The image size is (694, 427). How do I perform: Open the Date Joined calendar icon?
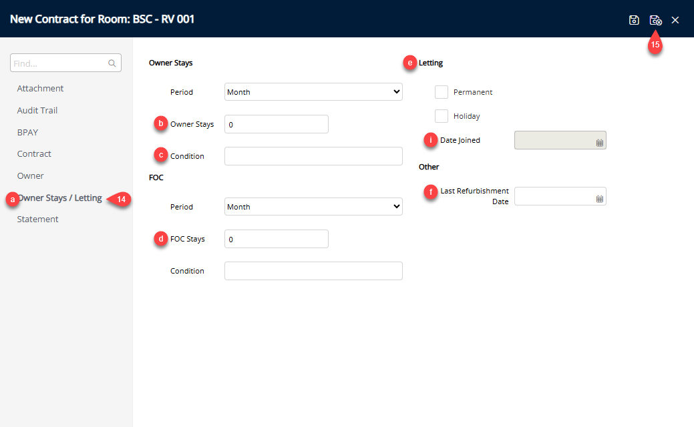point(599,143)
